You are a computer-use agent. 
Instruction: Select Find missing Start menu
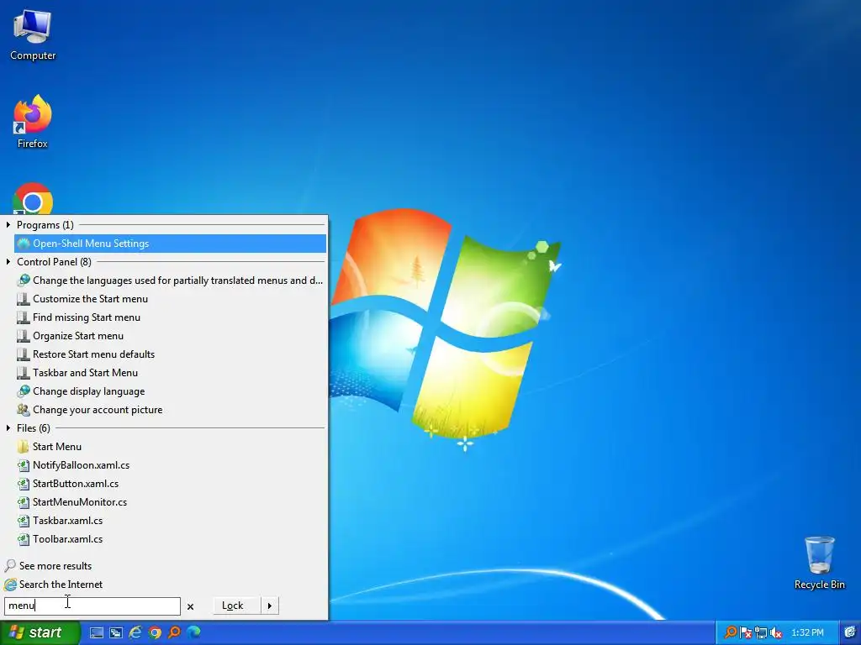[x=170, y=317]
